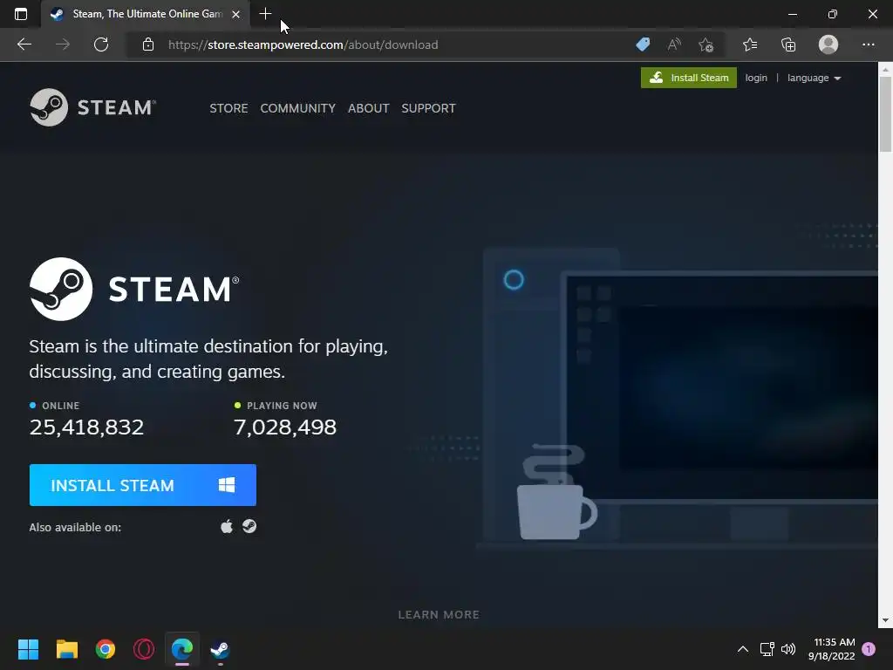Open the SUPPORT menu item

[x=428, y=108]
